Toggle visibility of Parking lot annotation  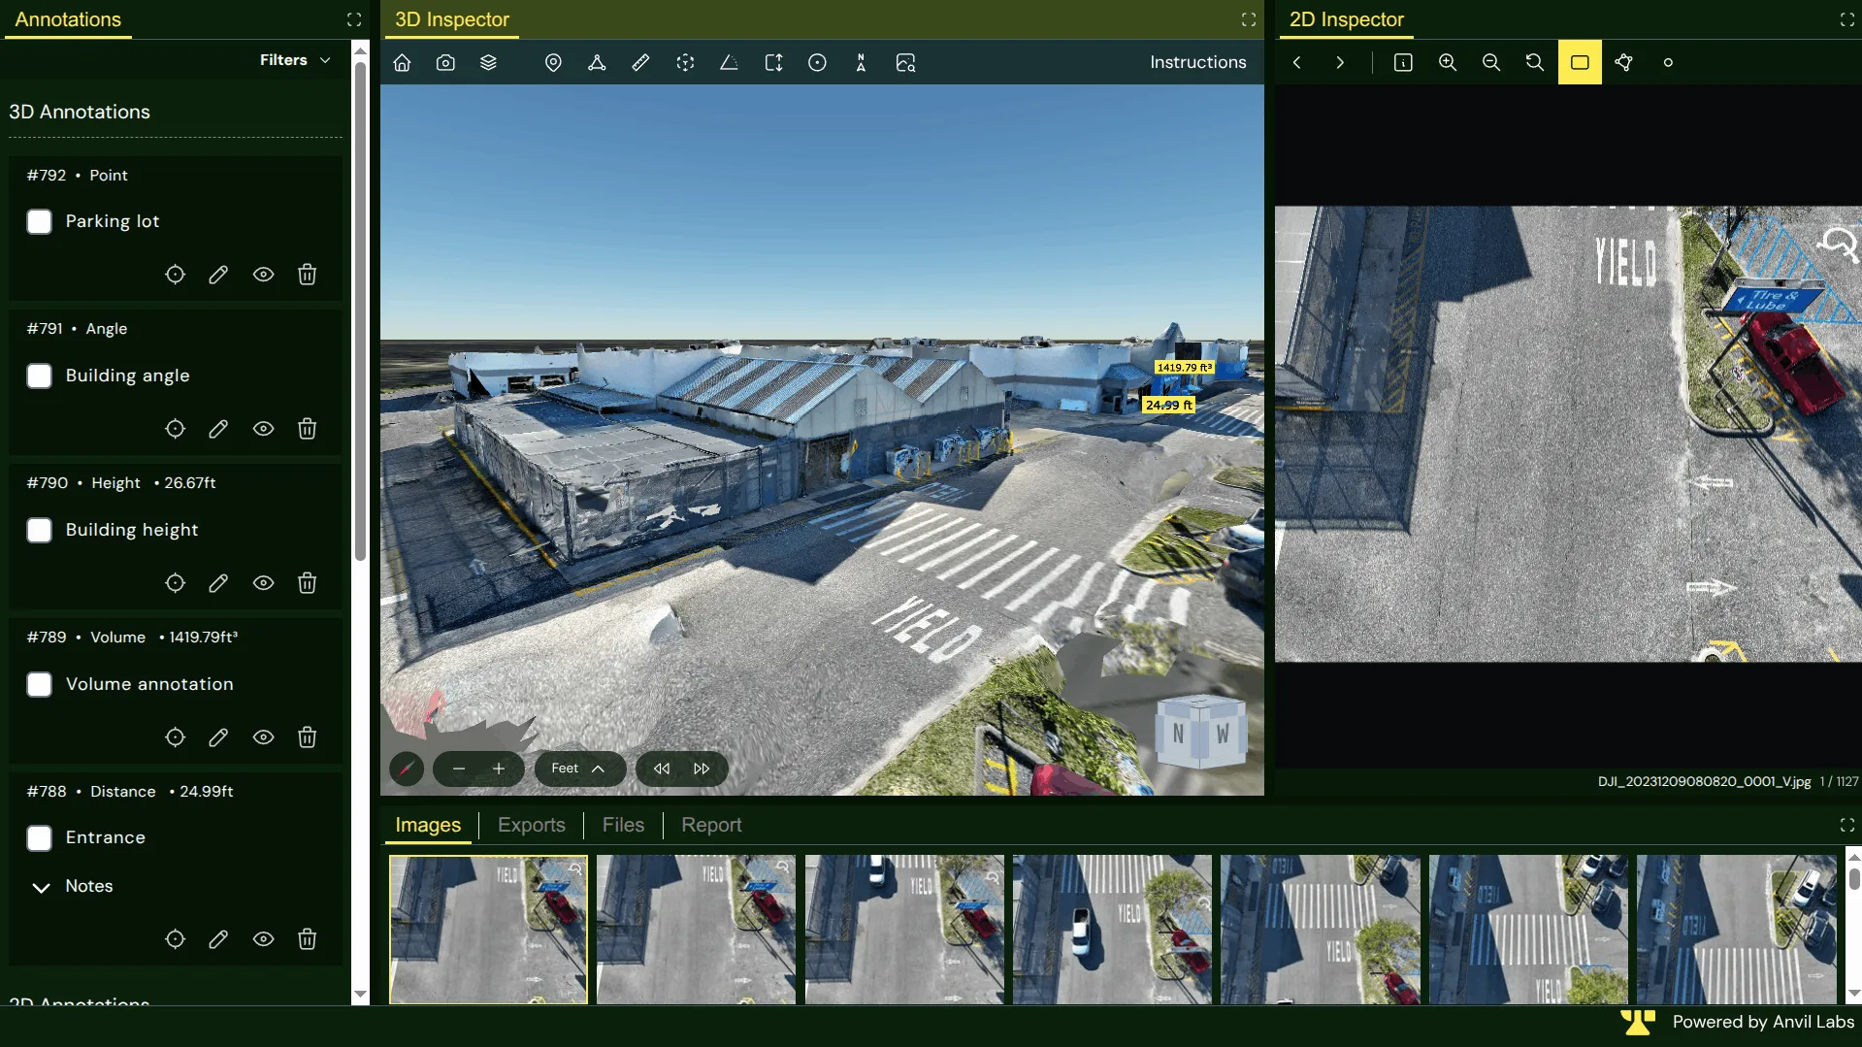pyautogui.click(x=263, y=275)
